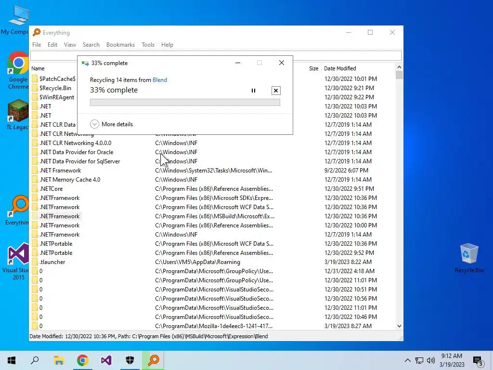Viewport: 493px width, 370px height.
Task: Sort results by Name column header
Action: pos(38,68)
